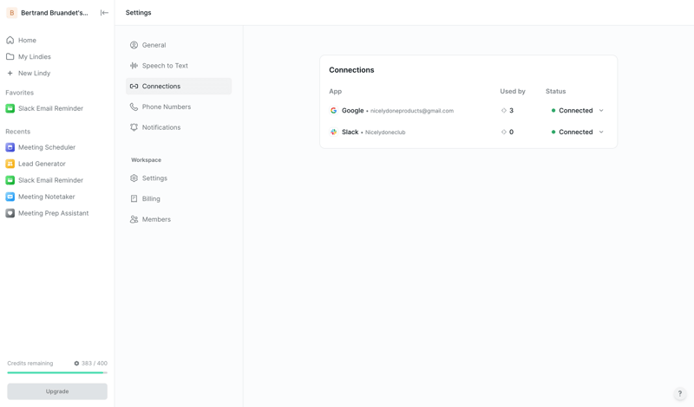Image resolution: width=694 pixels, height=407 pixels.
Task: Click the credits remaining progress bar
Action: [57, 372]
